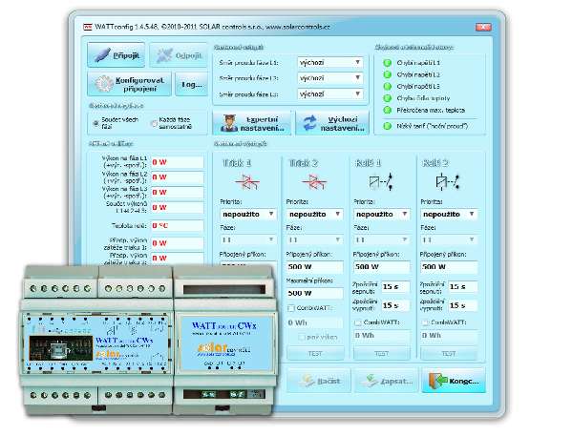Select Každá fáze samostatně radio option
The height and width of the screenshot is (436, 573).
154,123
